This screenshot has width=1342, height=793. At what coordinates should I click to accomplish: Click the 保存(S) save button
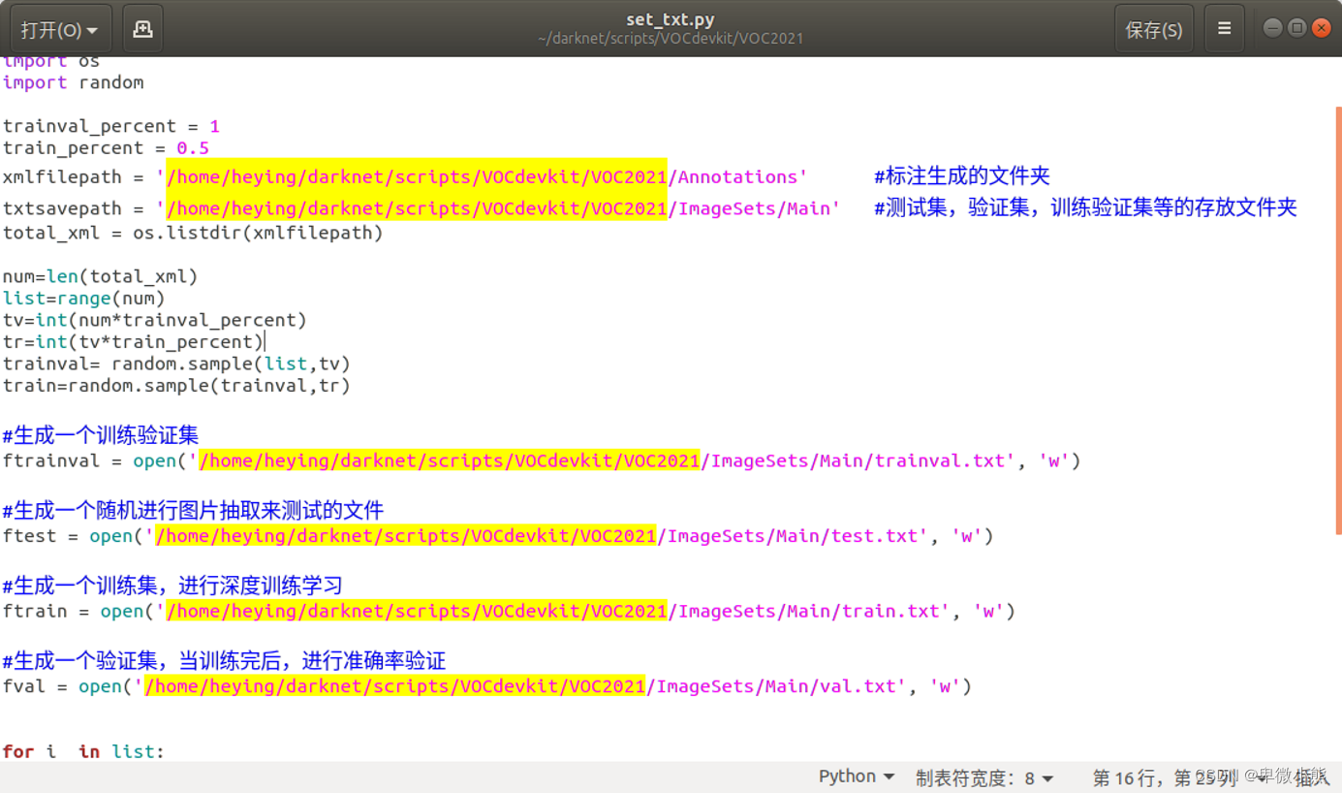[1153, 29]
